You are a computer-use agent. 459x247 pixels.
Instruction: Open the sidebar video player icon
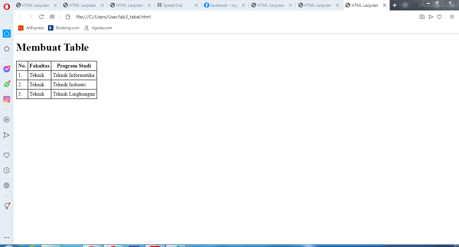point(6,119)
